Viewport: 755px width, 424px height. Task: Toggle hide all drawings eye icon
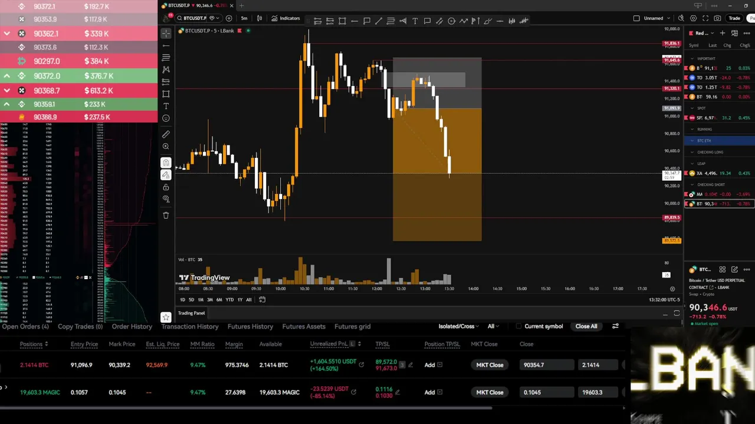(x=166, y=199)
